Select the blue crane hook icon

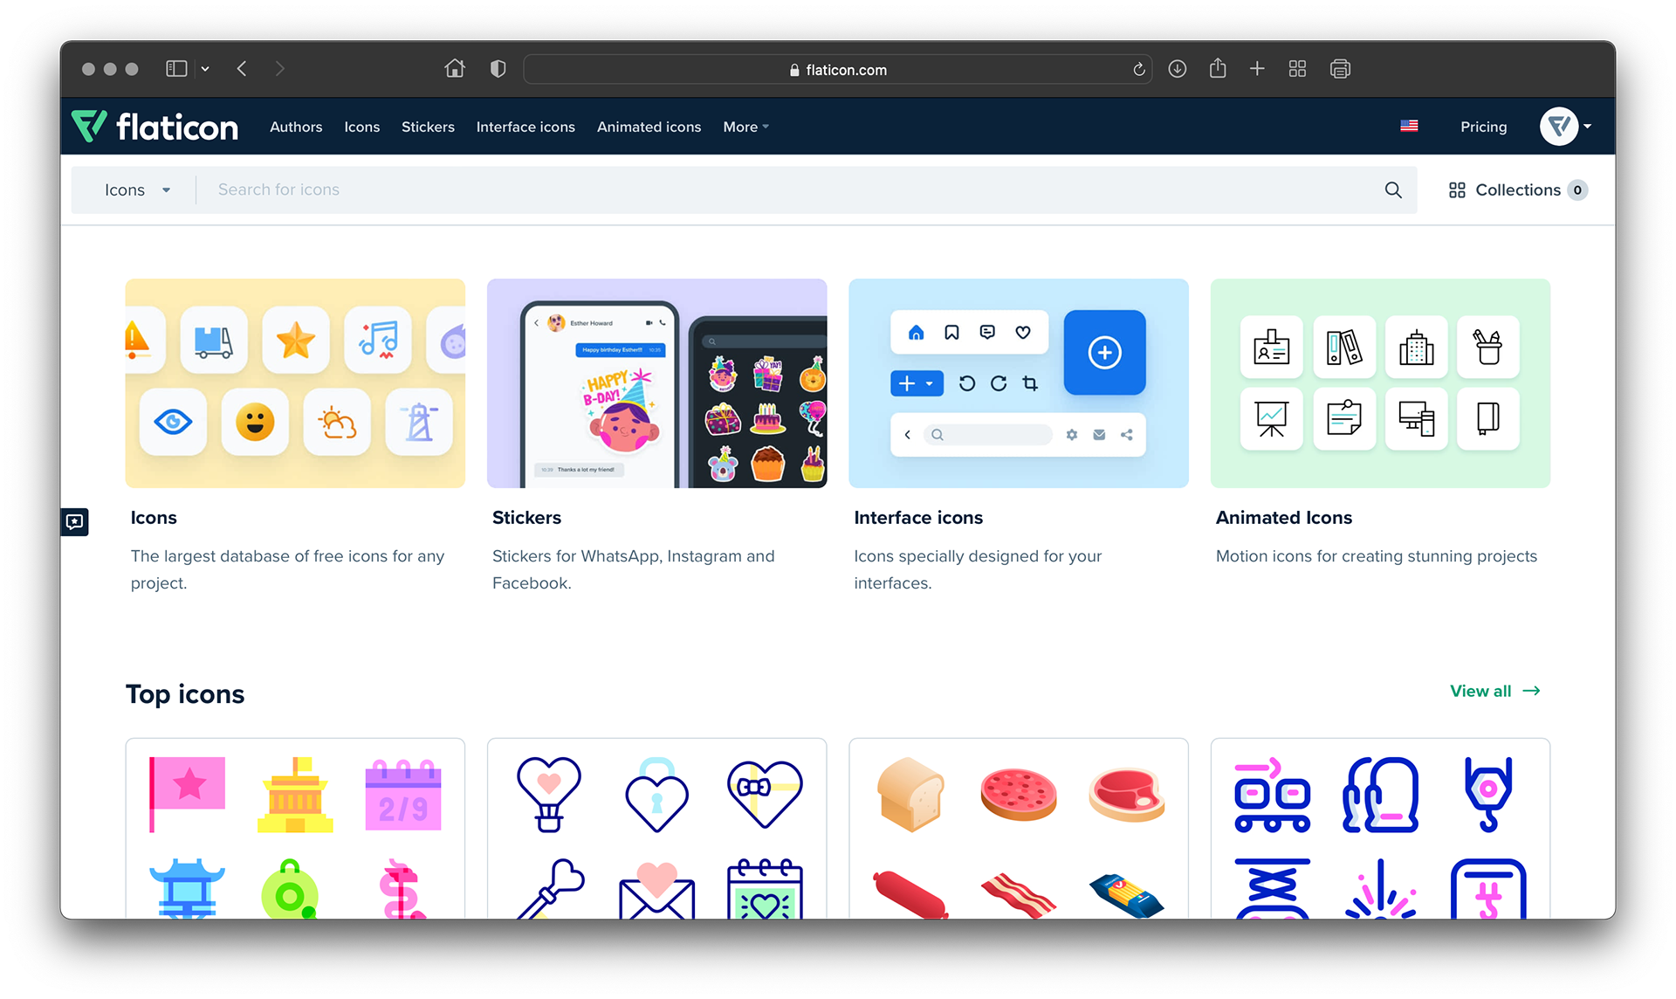[1488, 794]
